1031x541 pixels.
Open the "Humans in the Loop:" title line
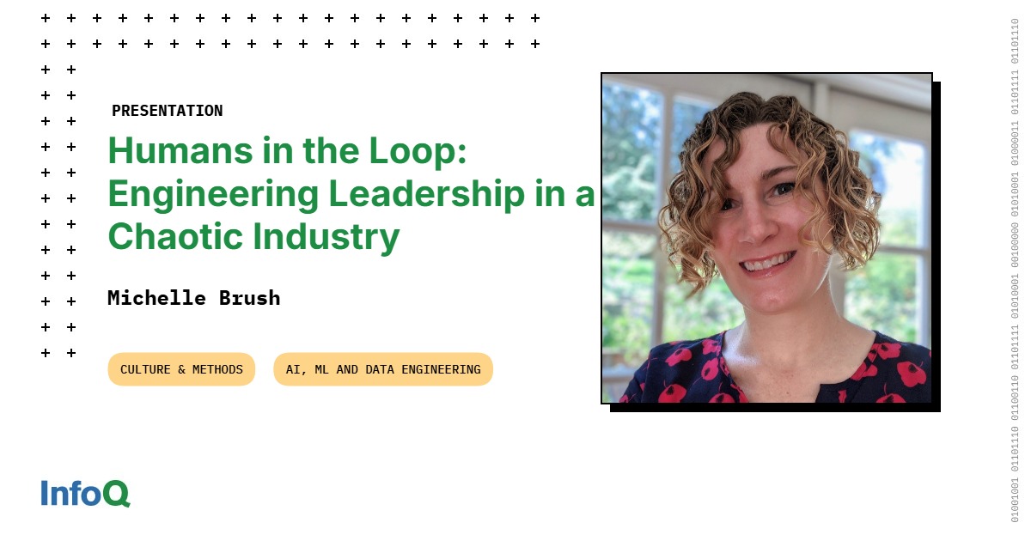(x=287, y=152)
